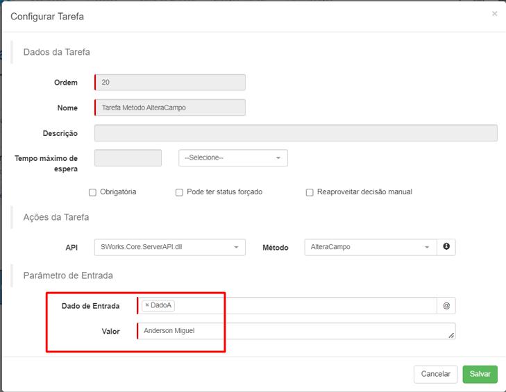
Task: Toggle Pode ter status forçado checkbox
Action: pyautogui.click(x=179, y=192)
